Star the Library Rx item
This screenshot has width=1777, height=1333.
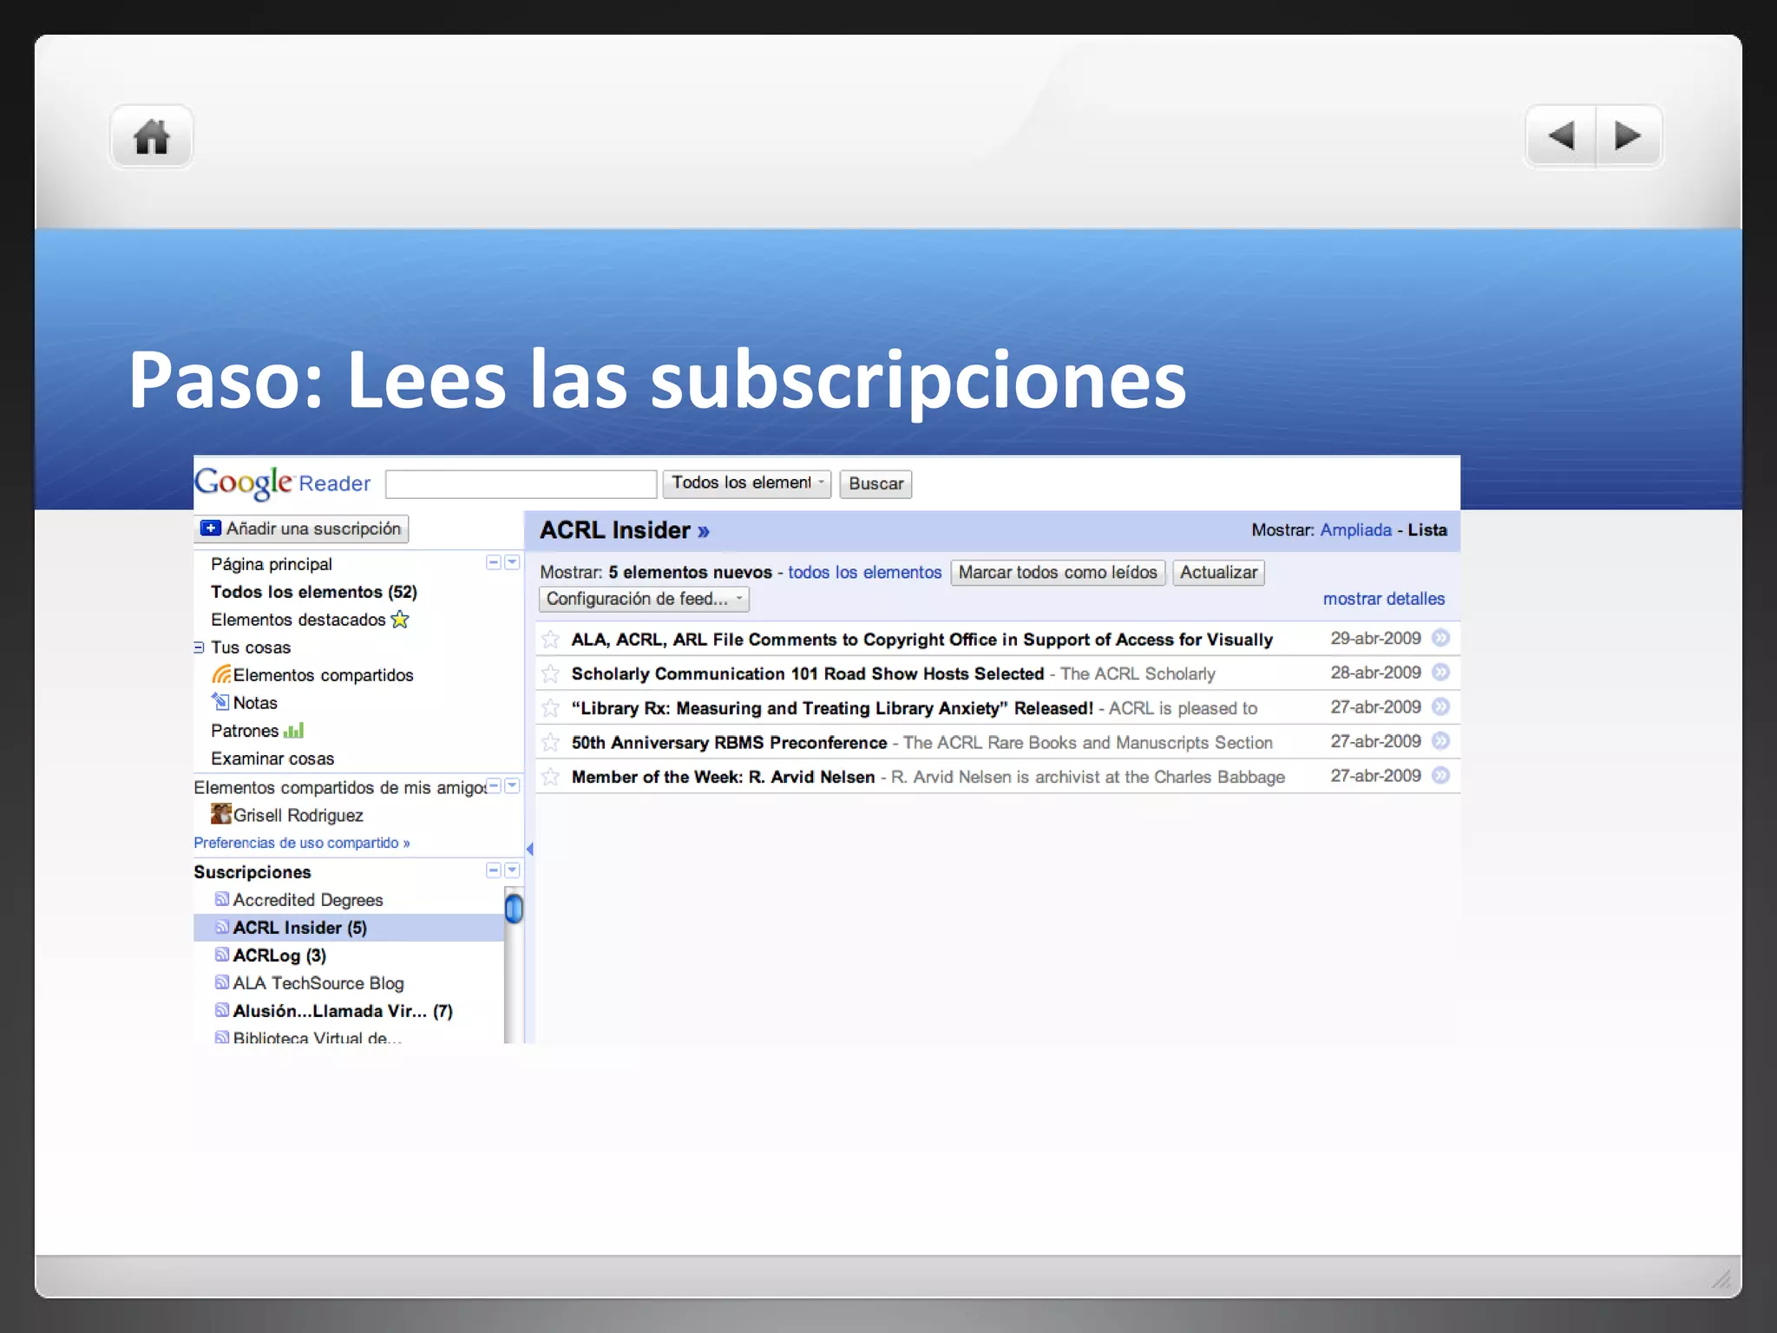551,708
